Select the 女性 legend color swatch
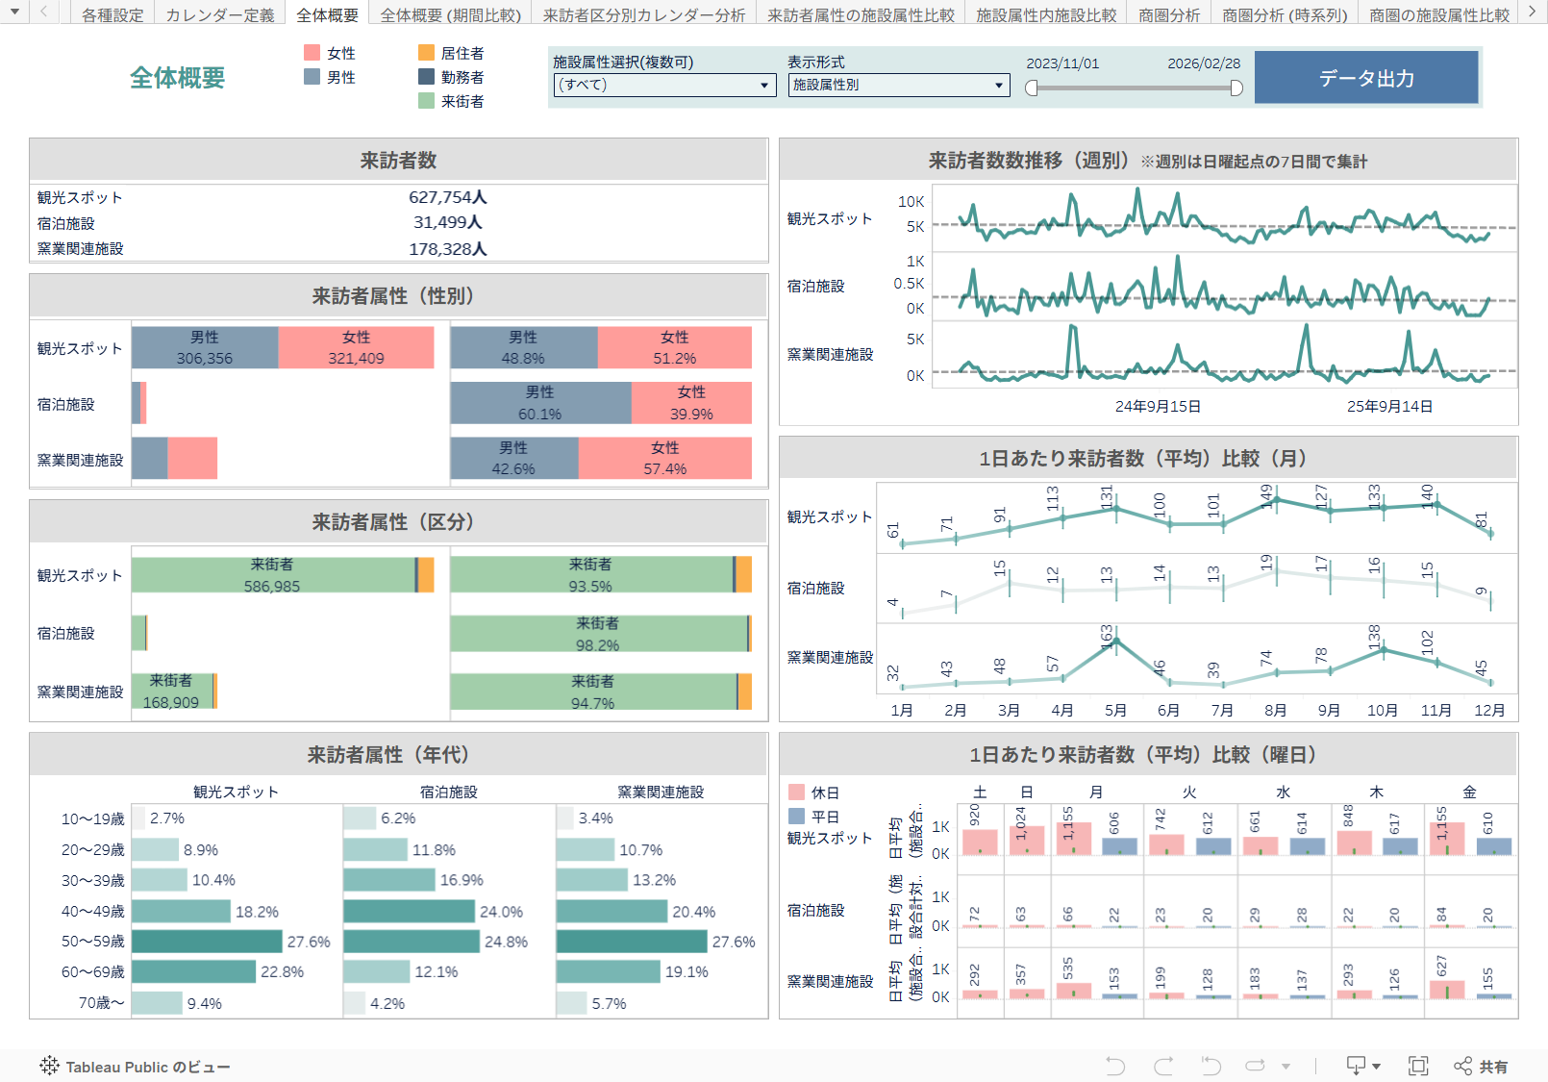 [312, 53]
